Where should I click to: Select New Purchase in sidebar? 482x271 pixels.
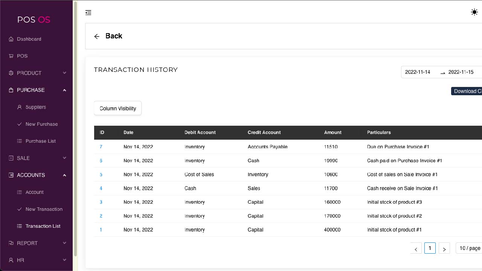pos(41,124)
